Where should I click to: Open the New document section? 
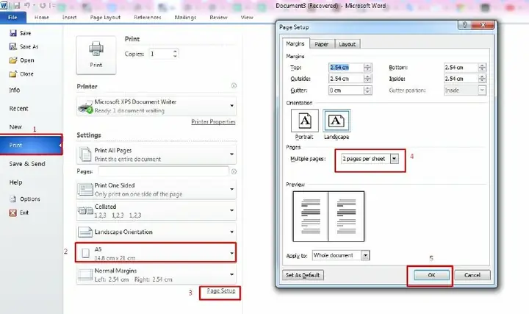tap(15, 127)
